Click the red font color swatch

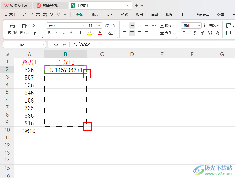point(100,33)
